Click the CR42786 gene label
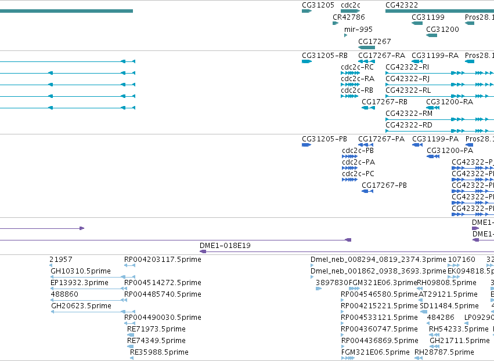Image resolution: width=494 pixels, height=361 pixels. 349,17
